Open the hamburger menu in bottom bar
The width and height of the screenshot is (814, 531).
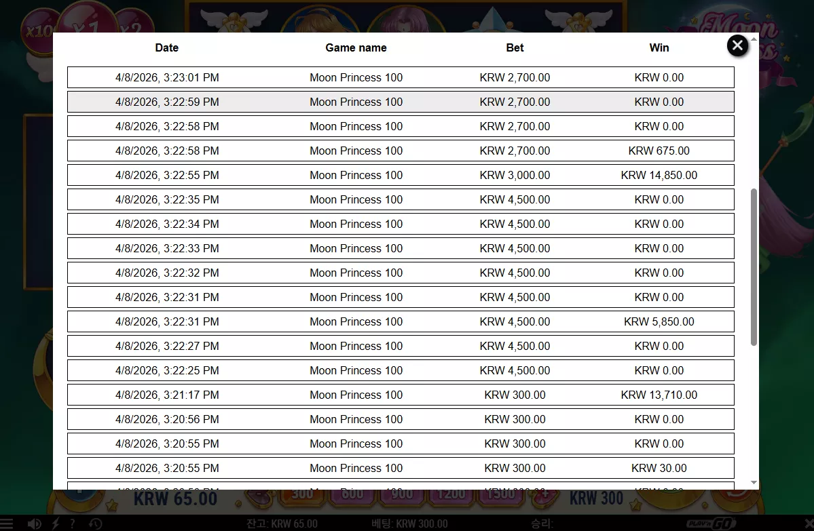tap(6, 524)
